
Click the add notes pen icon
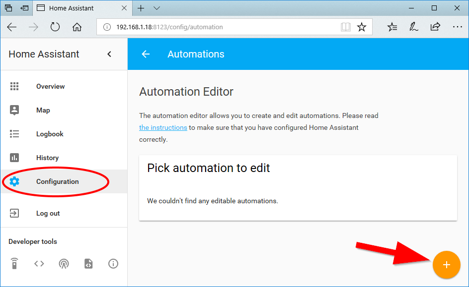coord(414,27)
